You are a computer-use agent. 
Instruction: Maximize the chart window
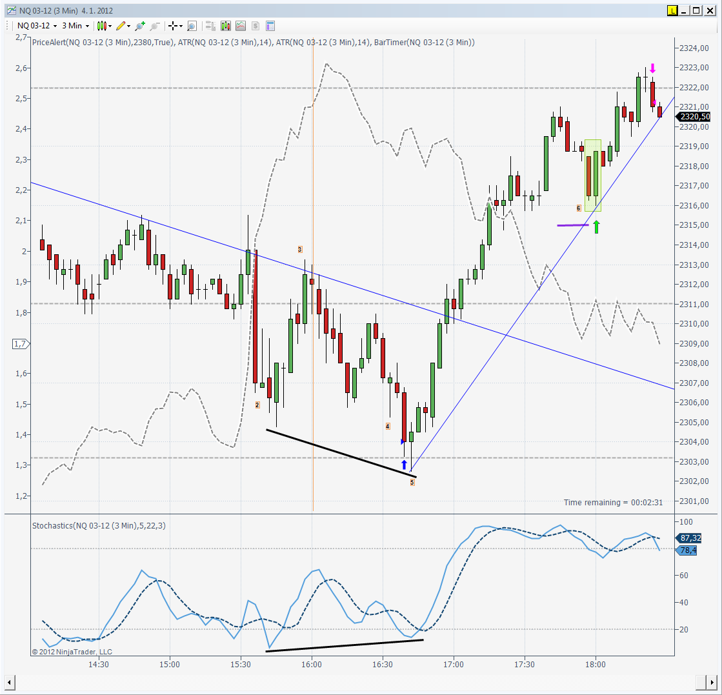pyautogui.click(x=697, y=10)
